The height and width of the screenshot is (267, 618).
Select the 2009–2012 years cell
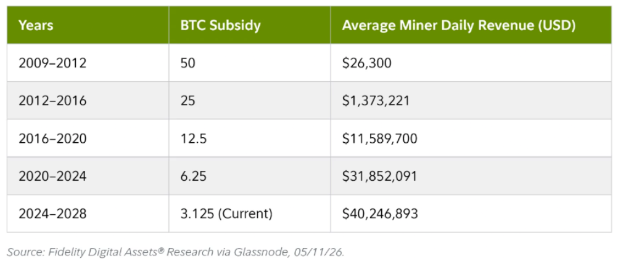click(x=88, y=63)
